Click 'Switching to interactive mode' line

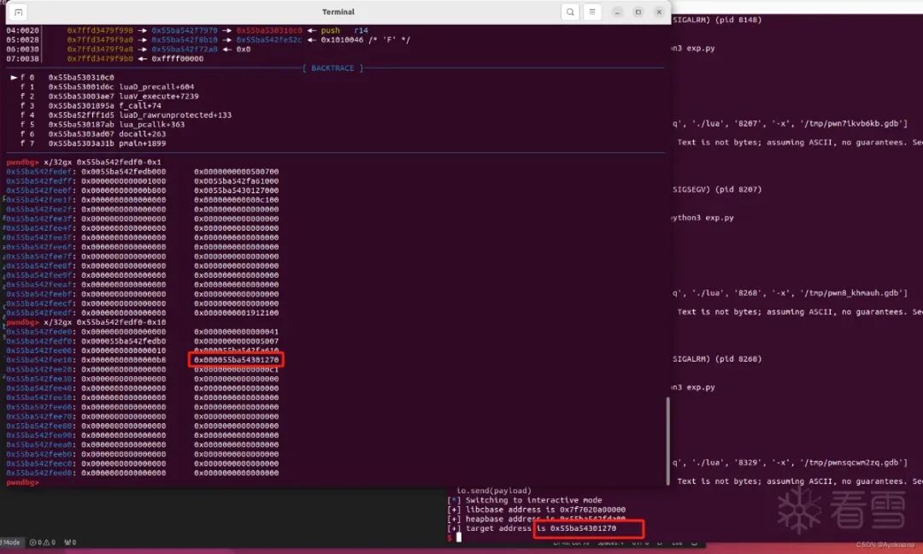525,500
